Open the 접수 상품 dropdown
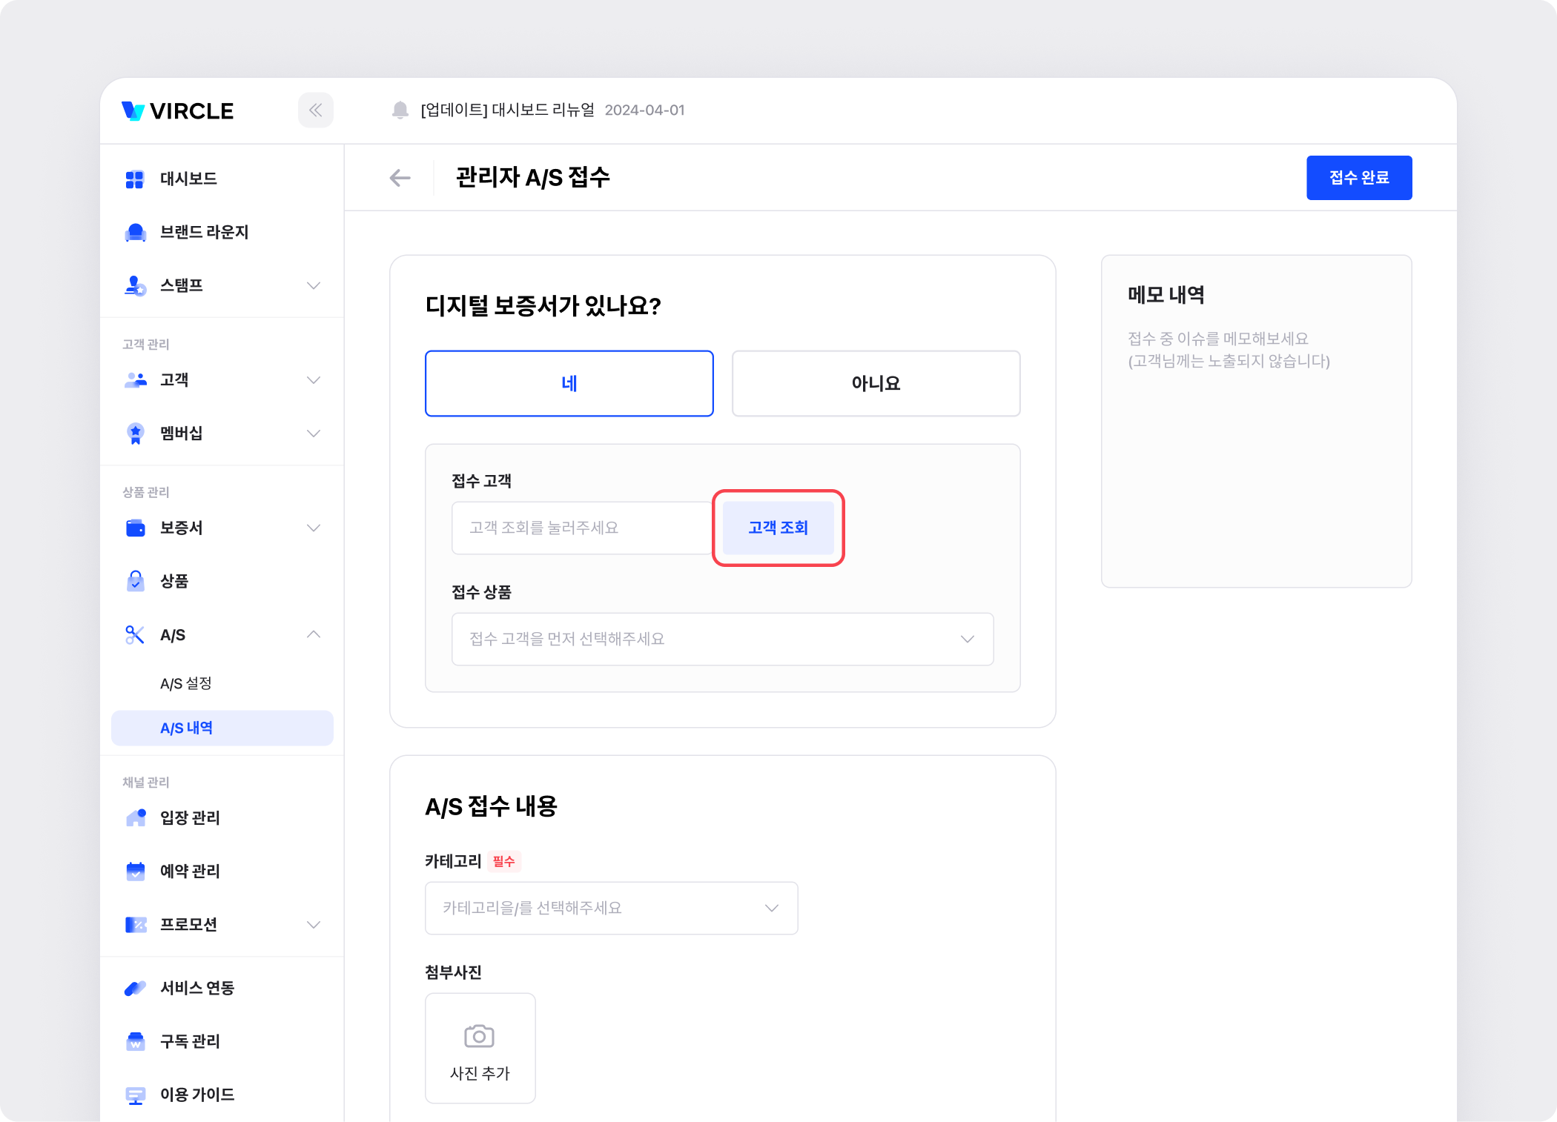The width and height of the screenshot is (1557, 1122). [722, 639]
